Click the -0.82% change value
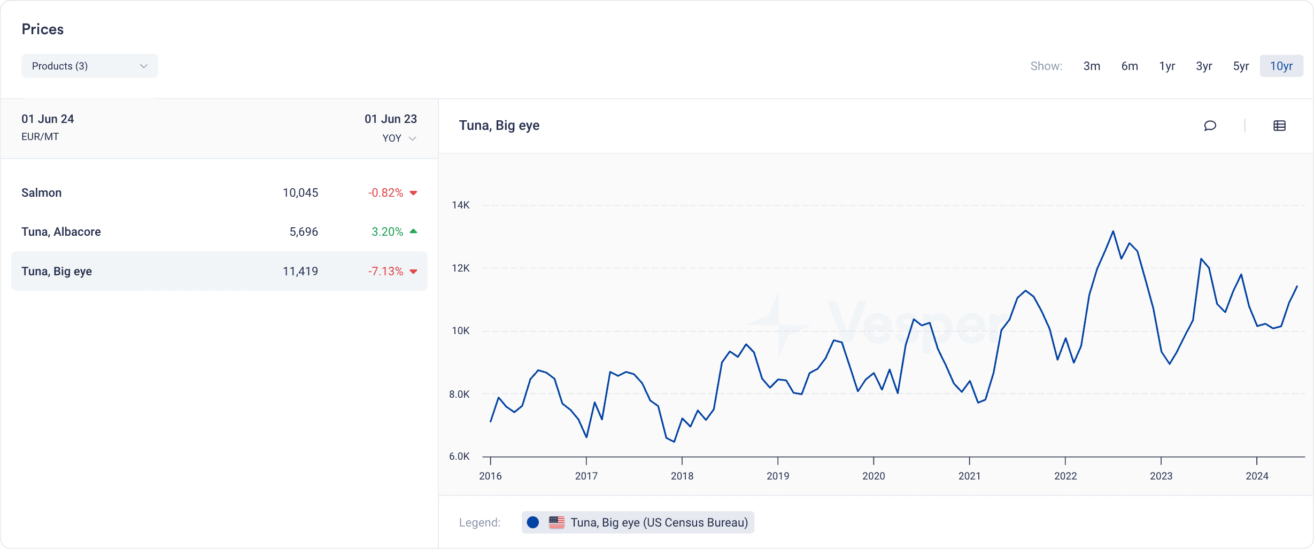Viewport: 1314px width, 549px height. (x=385, y=192)
